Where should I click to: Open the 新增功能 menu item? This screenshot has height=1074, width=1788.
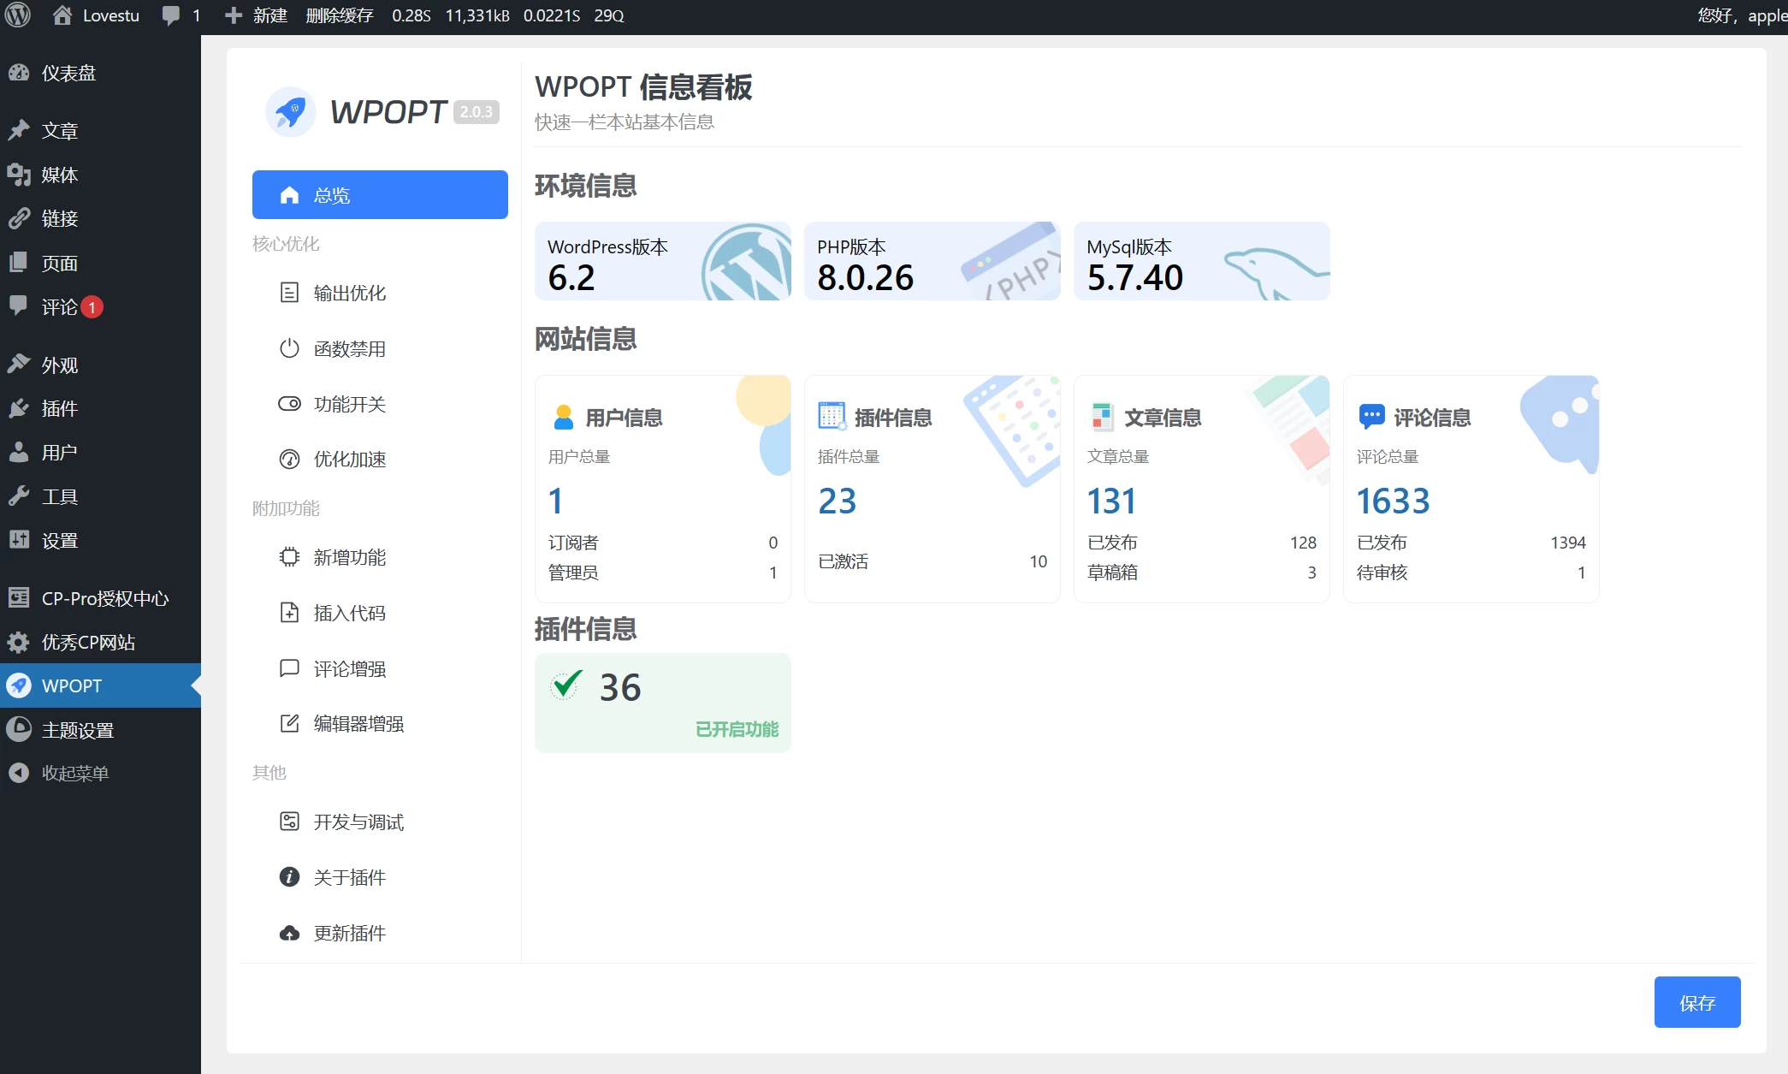[380, 557]
